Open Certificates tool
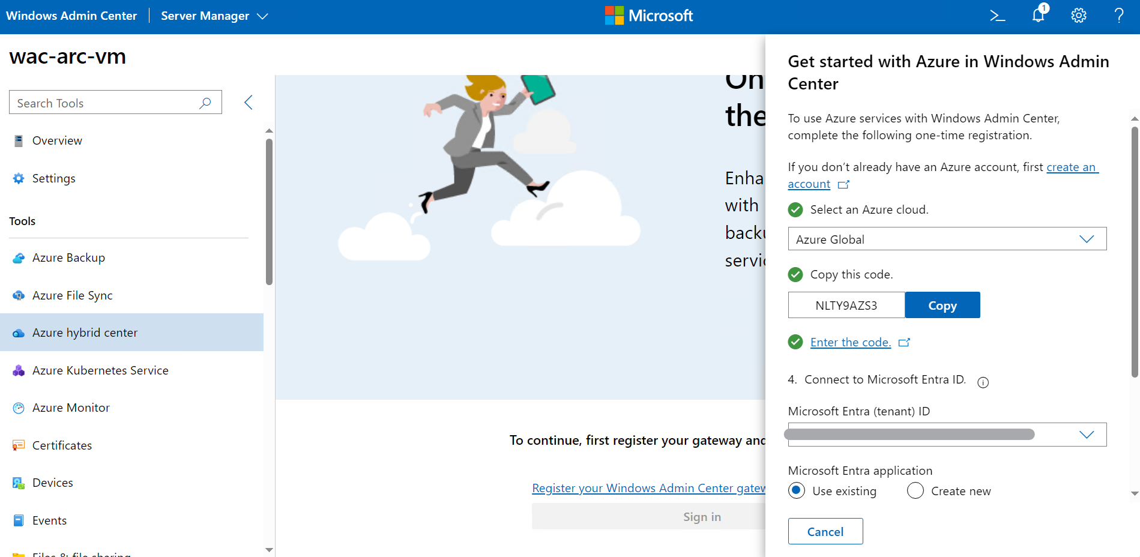Viewport: 1140px width, 557px height. (x=132, y=445)
